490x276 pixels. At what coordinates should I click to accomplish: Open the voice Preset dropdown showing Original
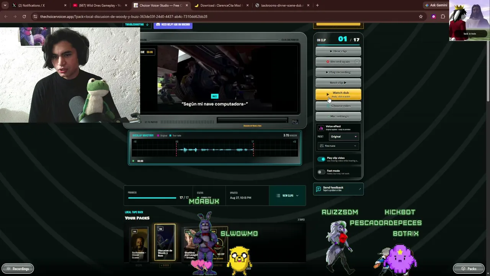pos(344,136)
